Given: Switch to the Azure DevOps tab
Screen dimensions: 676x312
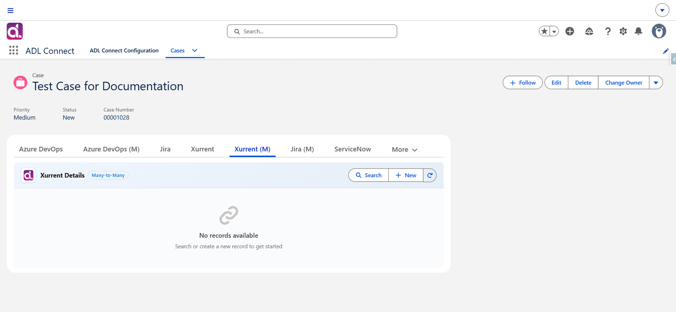Looking at the screenshot, I should (x=41, y=149).
